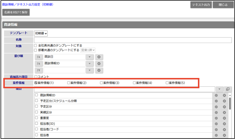Click the 商談日 sort order field
This screenshot has height=139, width=235.
65,57
